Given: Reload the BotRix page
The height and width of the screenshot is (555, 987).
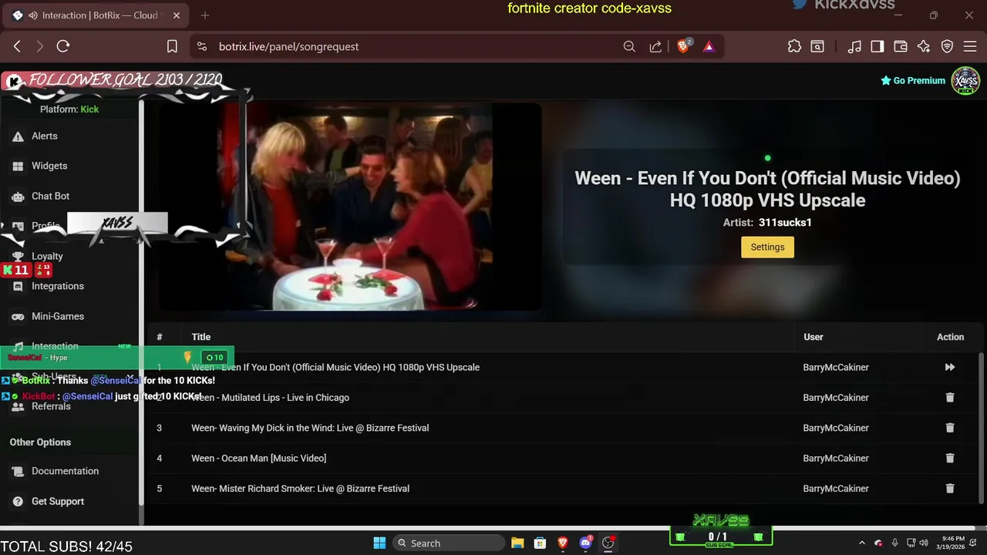Looking at the screenshot, I should click(x=63, y=46).
